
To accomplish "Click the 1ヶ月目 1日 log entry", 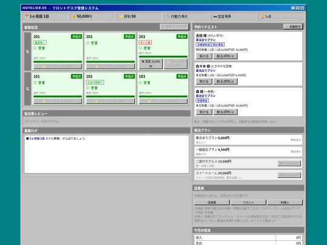I will (56, 139).
